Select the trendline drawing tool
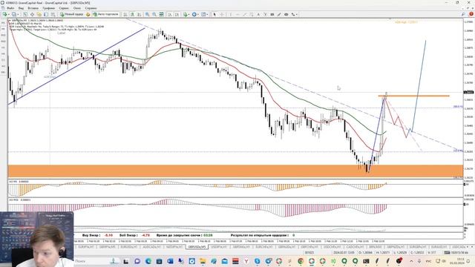475x267 pixels. pos(245,14)
